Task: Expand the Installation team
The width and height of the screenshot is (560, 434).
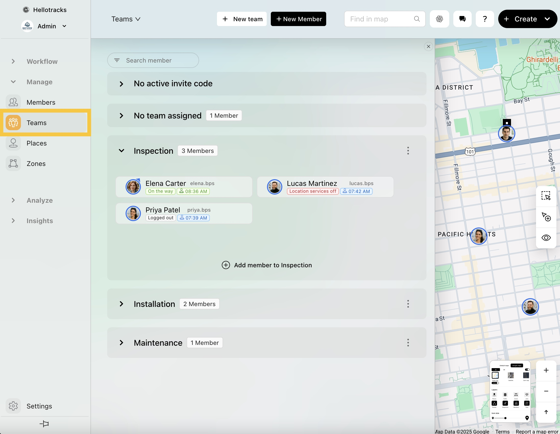Action: (x=121, y=304)
